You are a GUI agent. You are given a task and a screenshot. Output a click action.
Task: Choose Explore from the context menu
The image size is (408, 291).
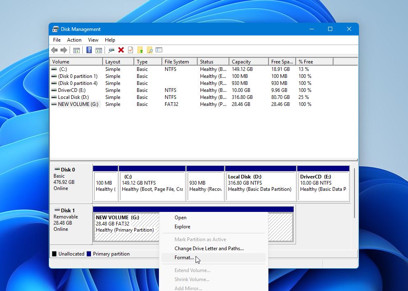point(214,227)
